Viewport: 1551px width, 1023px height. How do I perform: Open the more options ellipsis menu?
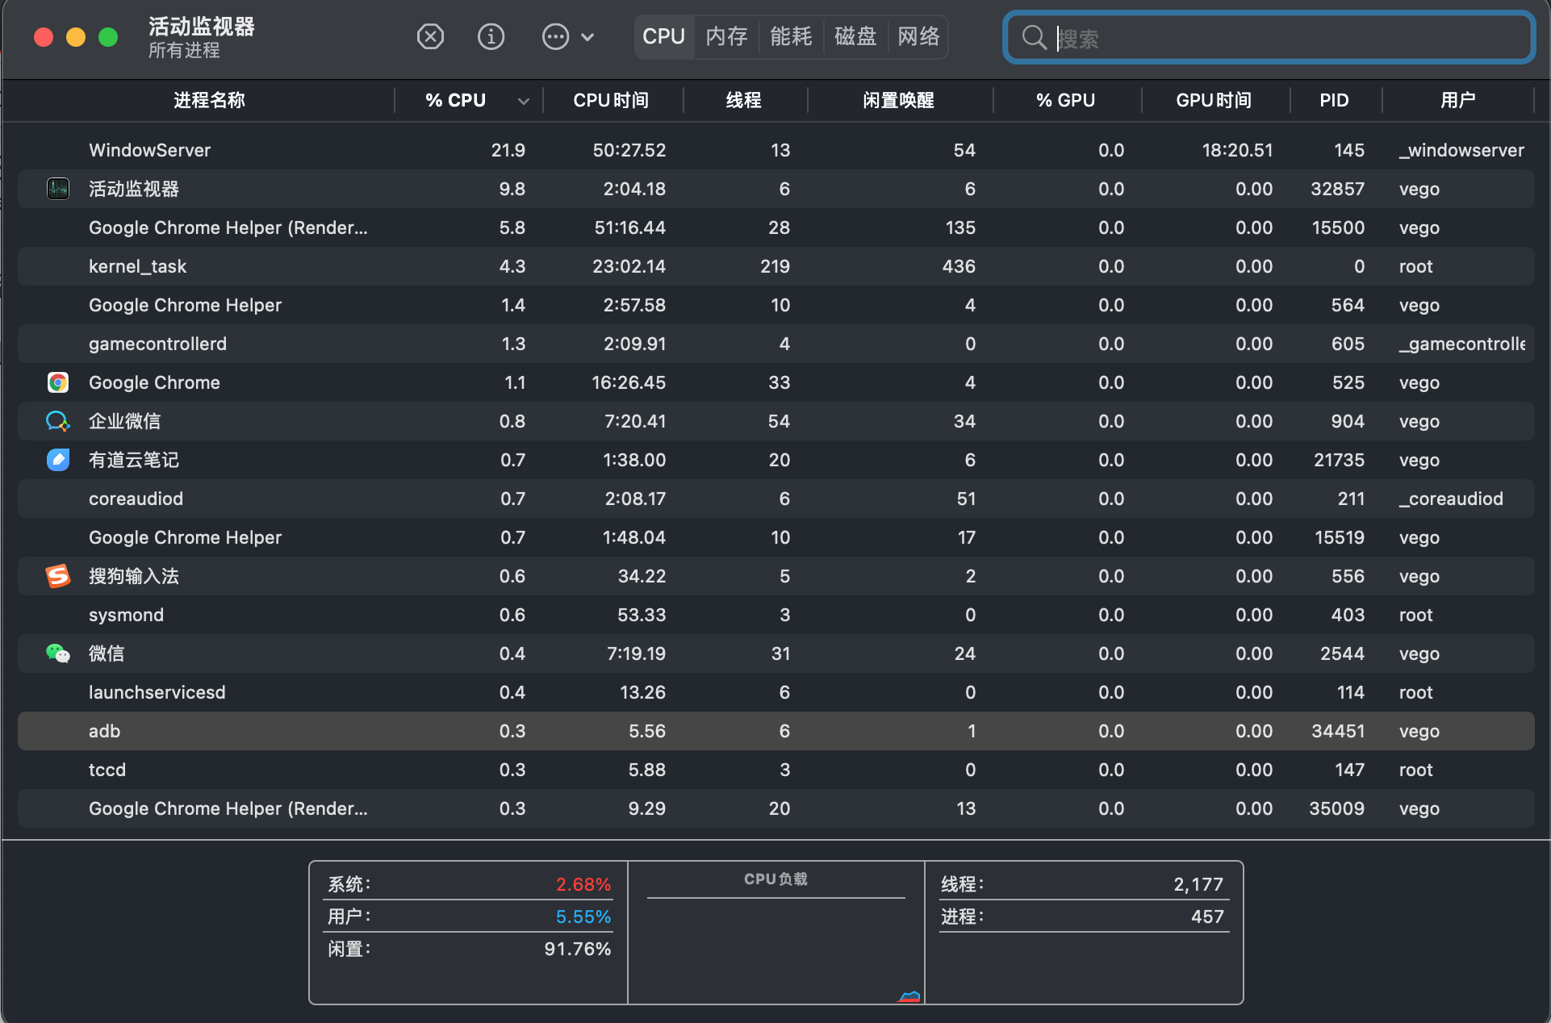(555, 36)
